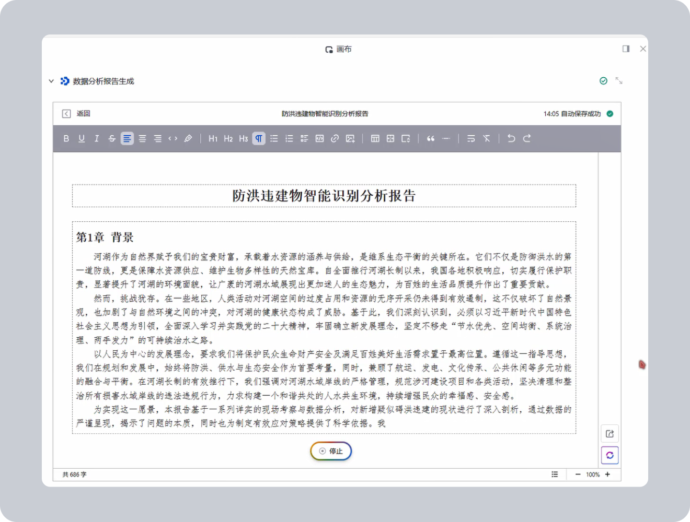
Task: Apply Heading 3 style
Action: pyautogui.click(x=244, y=138)
